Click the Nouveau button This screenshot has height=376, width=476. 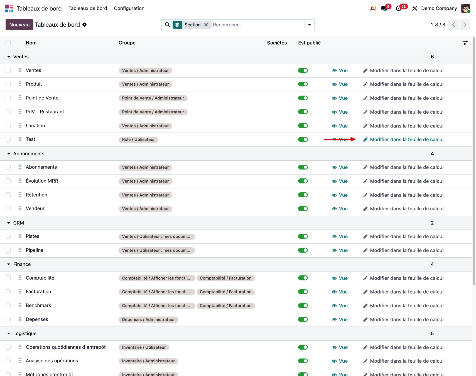tap(19, 25)
